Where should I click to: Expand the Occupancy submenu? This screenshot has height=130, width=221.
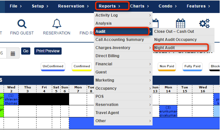tap(123, 88)
